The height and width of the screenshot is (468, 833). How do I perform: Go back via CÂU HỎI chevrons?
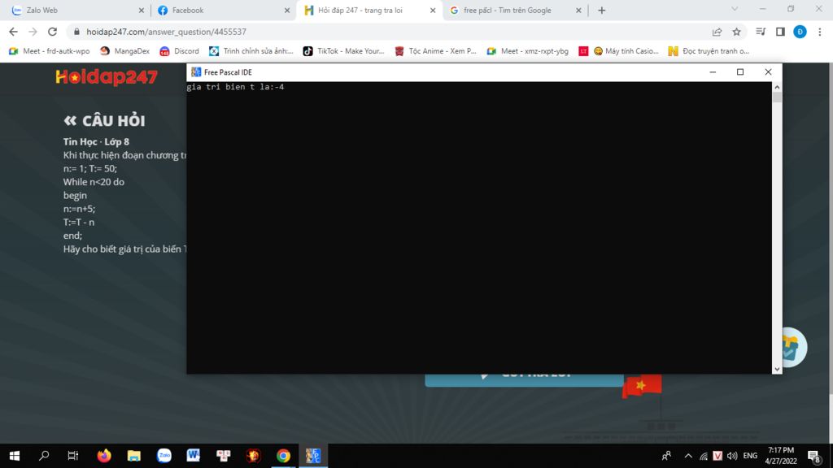70,121
